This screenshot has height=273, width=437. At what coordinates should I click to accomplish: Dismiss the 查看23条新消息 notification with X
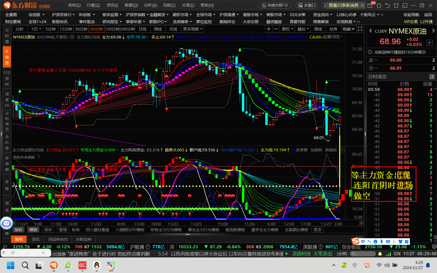pos(362,5)
